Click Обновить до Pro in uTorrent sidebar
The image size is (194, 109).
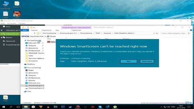[13, 30]
